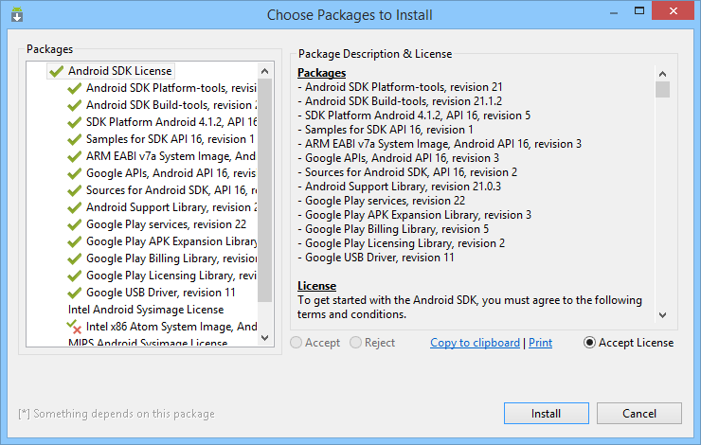The height and width of the screenshot is (445, 701).
Task: Click the Packages heading in description pane
Action: (321, 73)
